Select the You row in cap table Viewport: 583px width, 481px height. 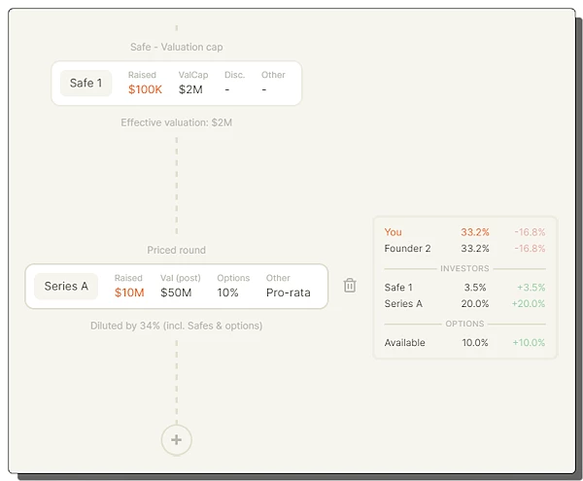click(464, 232)
